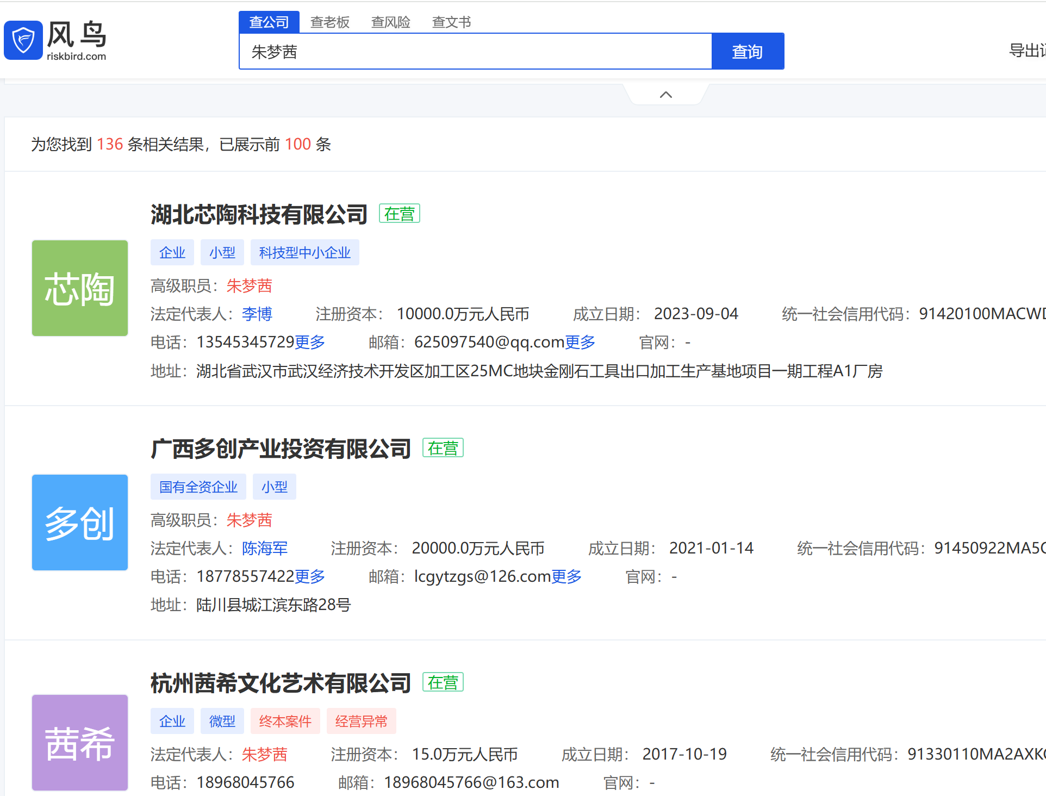The height and width of the screenshot is (796, 1046).
Task: Switch to the 查老板 tab
Action: click(x=329, y=22)
